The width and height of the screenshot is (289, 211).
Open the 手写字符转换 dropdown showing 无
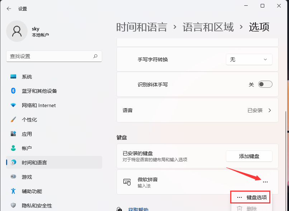(249, 59)
